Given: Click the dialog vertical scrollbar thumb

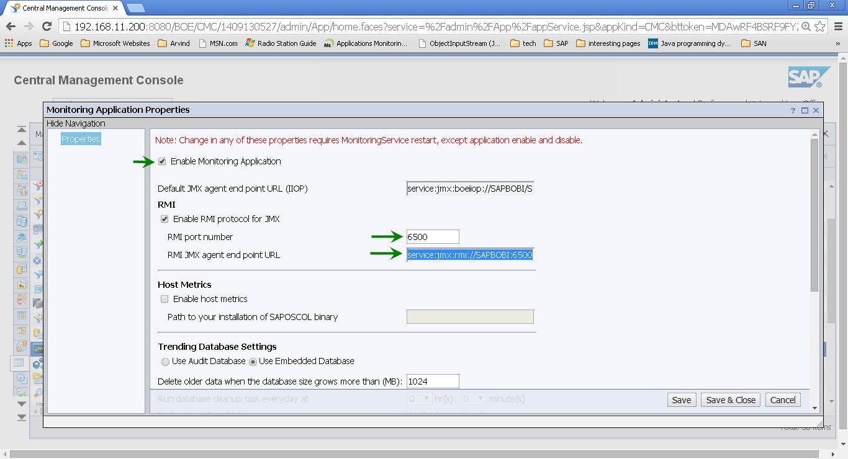Looking at the screenshot, I should (814, 215).
